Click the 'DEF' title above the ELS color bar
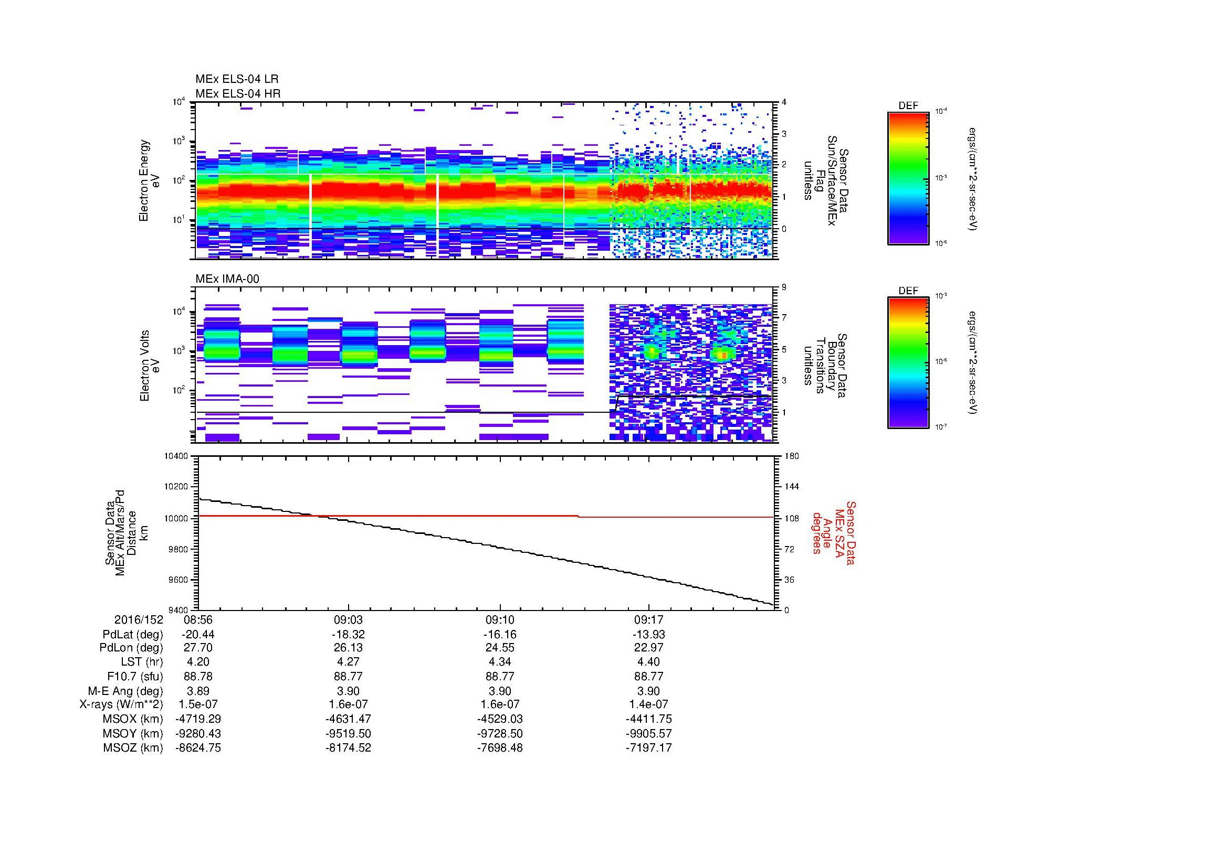Screen dimensions: 1228x867 pyautogui.click(x=908, y=106)
